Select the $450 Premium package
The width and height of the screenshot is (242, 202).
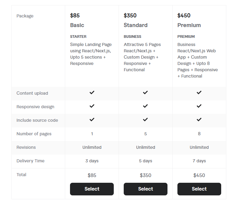click(x=199, y=189)
